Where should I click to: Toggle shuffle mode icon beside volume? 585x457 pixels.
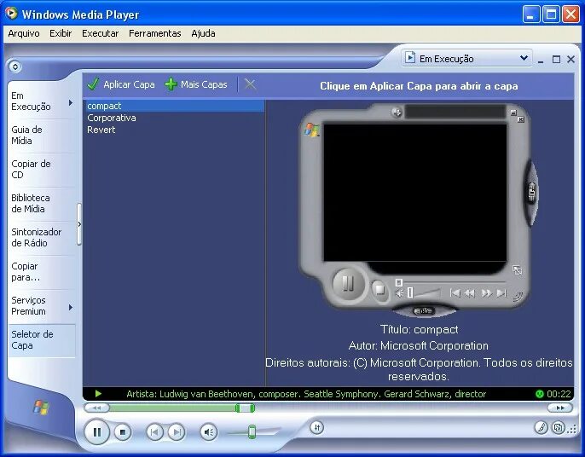coord(316,427)
